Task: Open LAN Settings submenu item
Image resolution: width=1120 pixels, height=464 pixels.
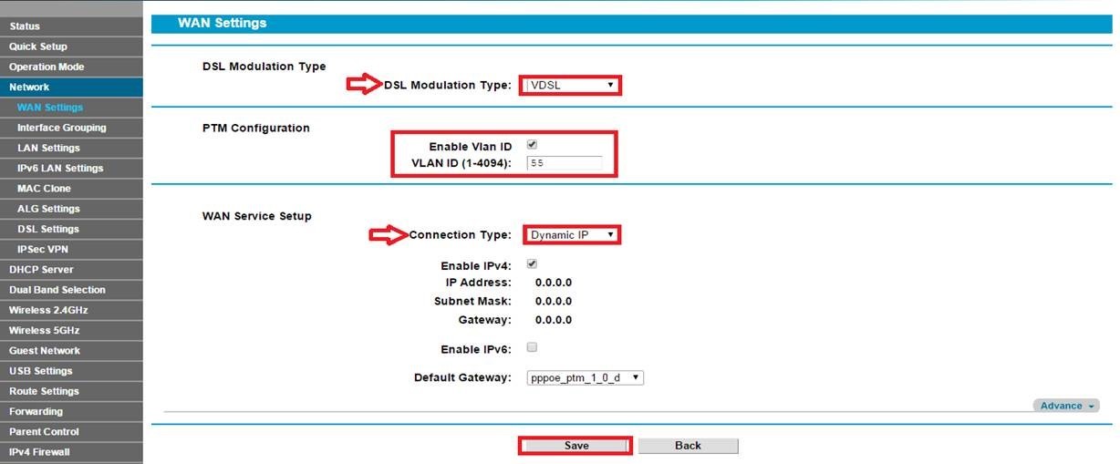Action: 71,148
